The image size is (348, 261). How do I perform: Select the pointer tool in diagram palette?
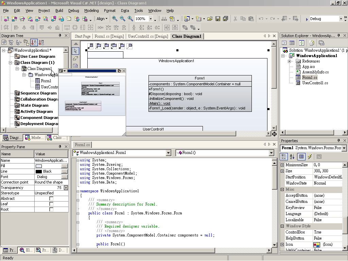coord(75,51)
